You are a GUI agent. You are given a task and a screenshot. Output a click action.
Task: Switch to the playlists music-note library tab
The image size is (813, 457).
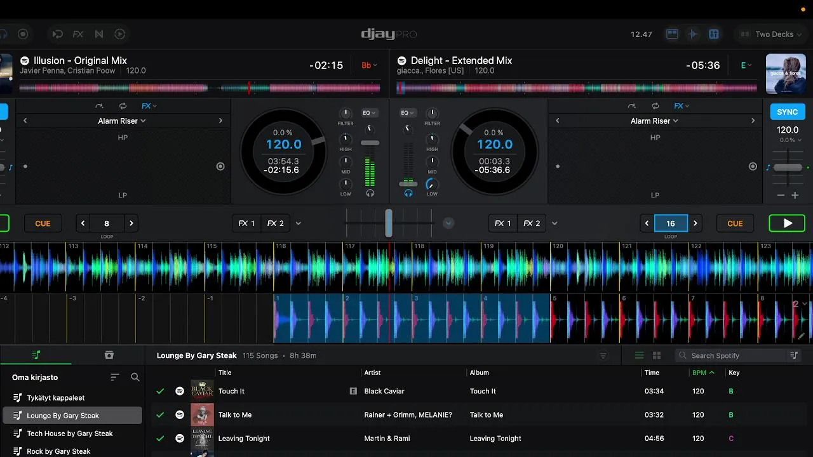36,355
